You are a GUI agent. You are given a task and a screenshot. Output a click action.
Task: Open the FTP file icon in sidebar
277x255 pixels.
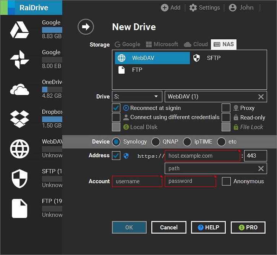[19, 208]
